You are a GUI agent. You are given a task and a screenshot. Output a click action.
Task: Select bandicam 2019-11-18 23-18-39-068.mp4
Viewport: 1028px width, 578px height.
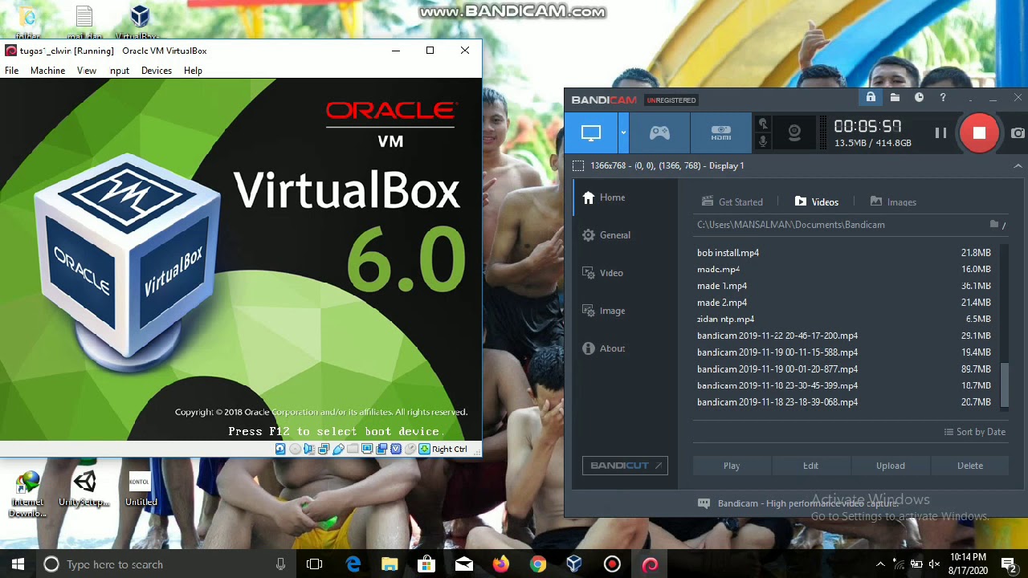pos(844,402)
